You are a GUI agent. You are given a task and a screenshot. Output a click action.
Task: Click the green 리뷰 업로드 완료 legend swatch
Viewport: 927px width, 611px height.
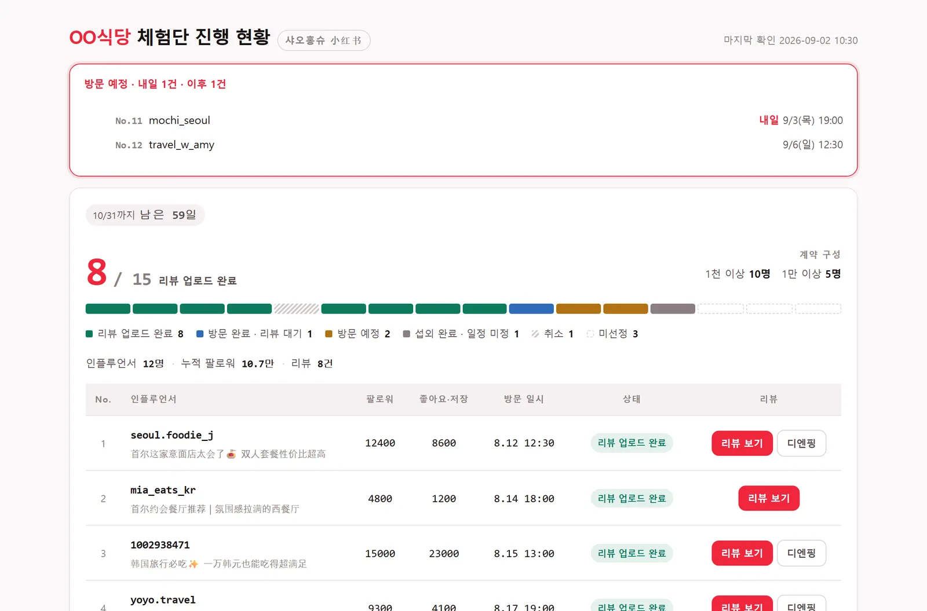[x=89, y=334]
